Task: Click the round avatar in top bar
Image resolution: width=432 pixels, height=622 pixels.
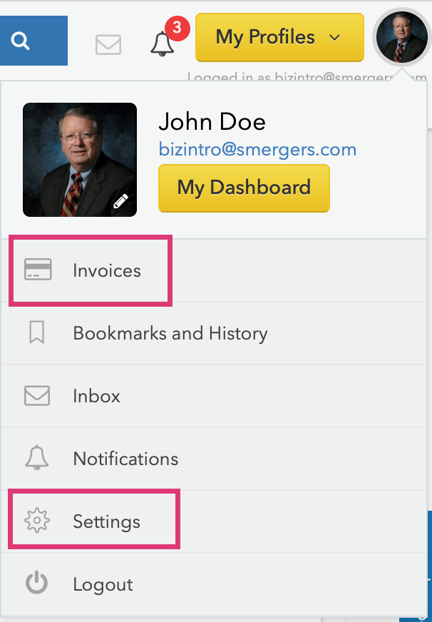Action: coord(401,36)
